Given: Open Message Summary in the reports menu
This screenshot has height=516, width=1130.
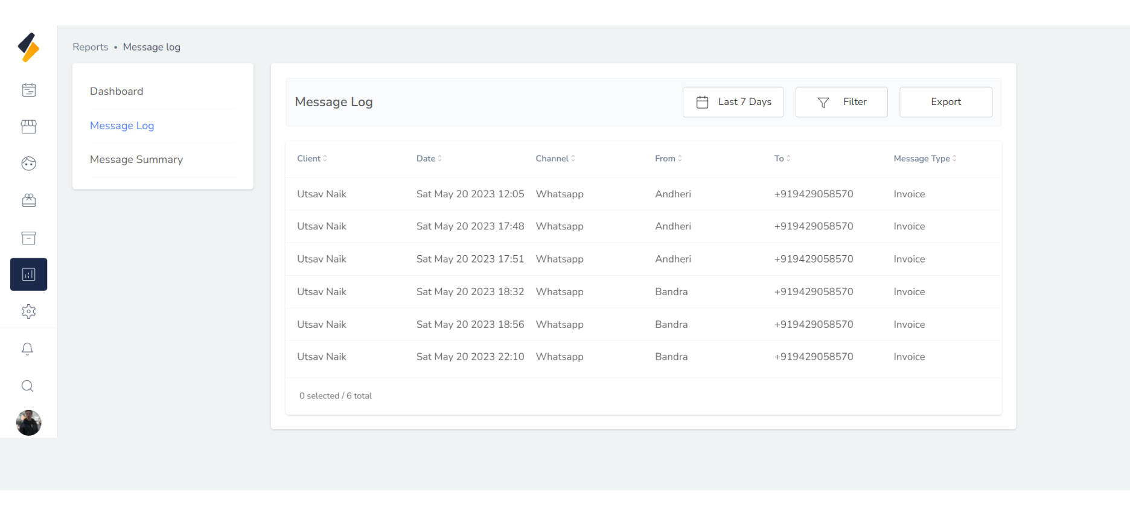Looking at the screenshot, I should (136, 159).
